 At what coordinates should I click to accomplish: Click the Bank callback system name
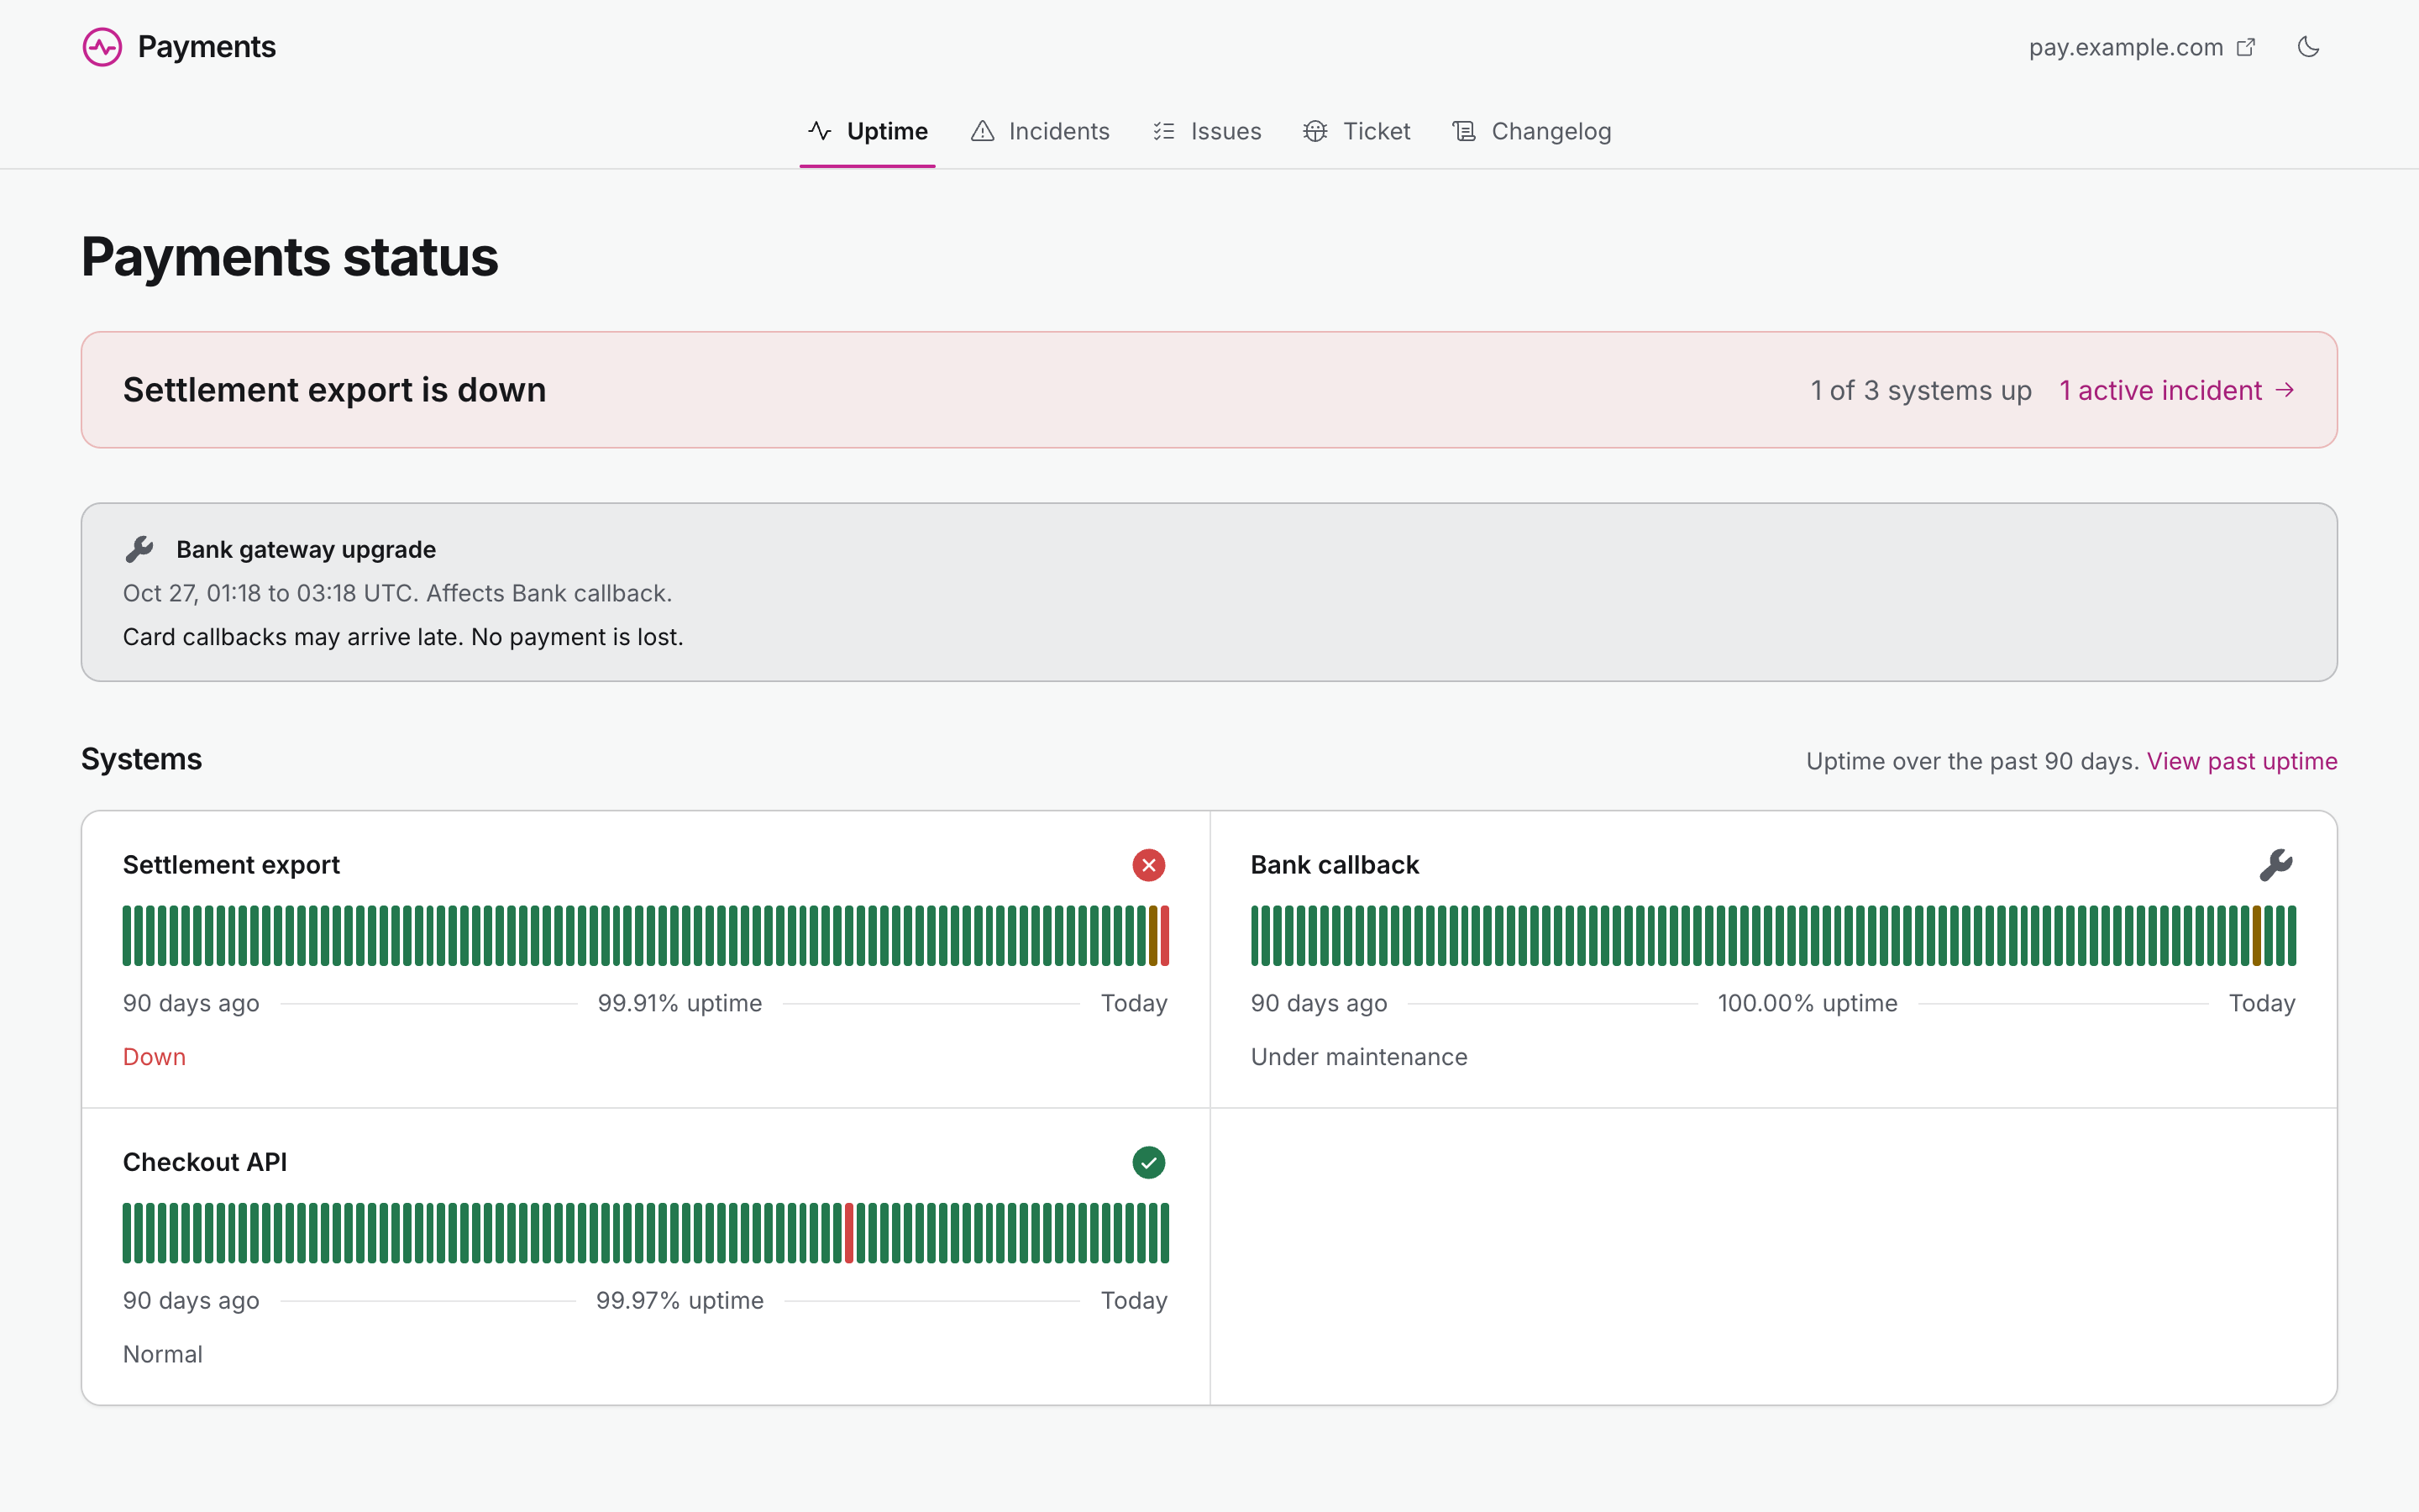(x=1335, y=865)
